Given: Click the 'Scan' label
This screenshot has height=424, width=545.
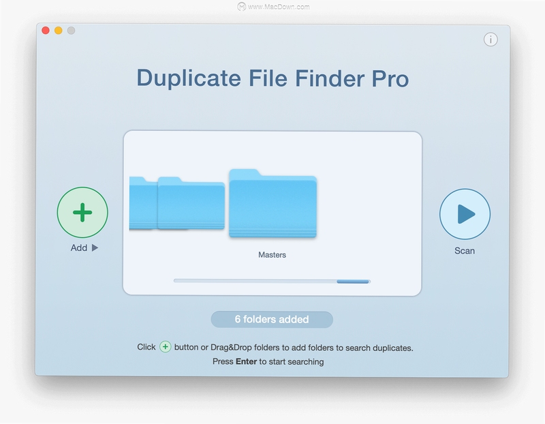Looking at the screenshot, I should tap(465, 251).
